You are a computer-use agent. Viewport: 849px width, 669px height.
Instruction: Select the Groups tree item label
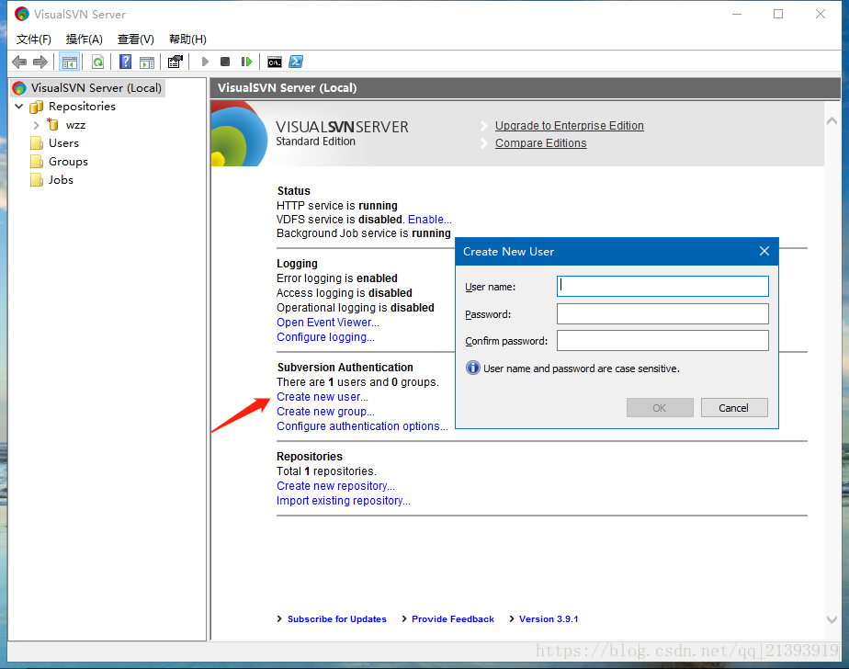(x=68, y=162)
